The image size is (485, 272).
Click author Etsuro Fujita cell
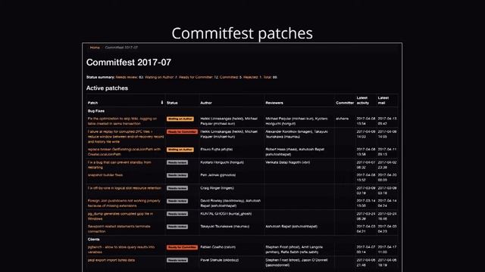tap(216, 150)
